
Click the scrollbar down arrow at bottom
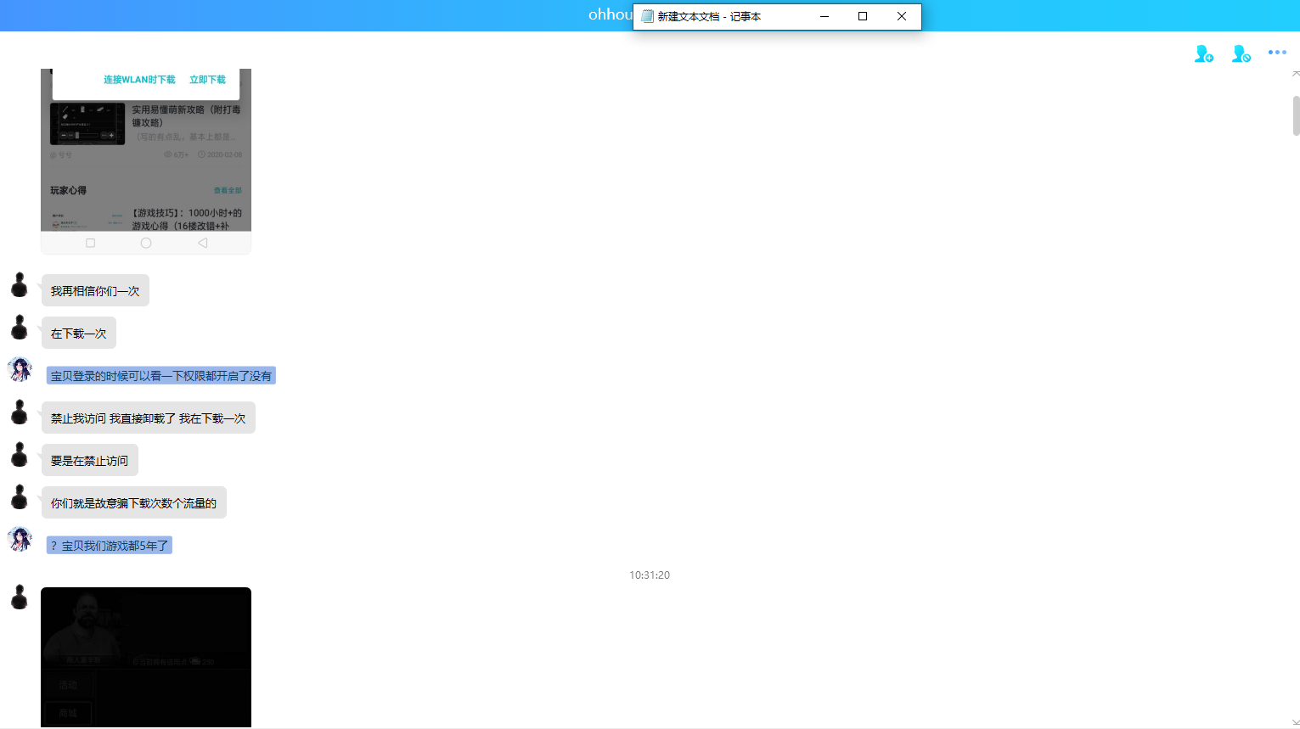point(1296,723)
